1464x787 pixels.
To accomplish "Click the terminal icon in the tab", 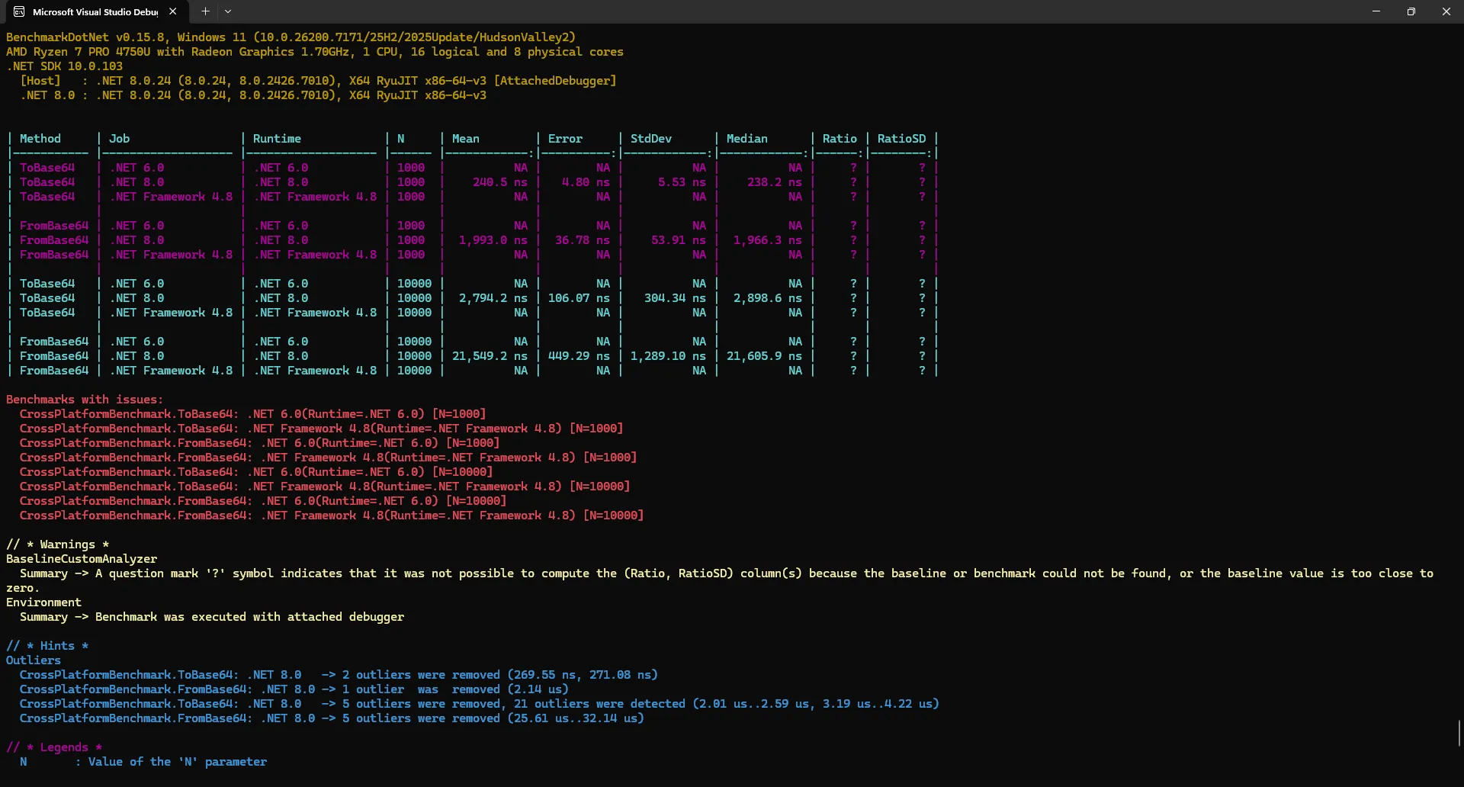I will pos(19,11).
